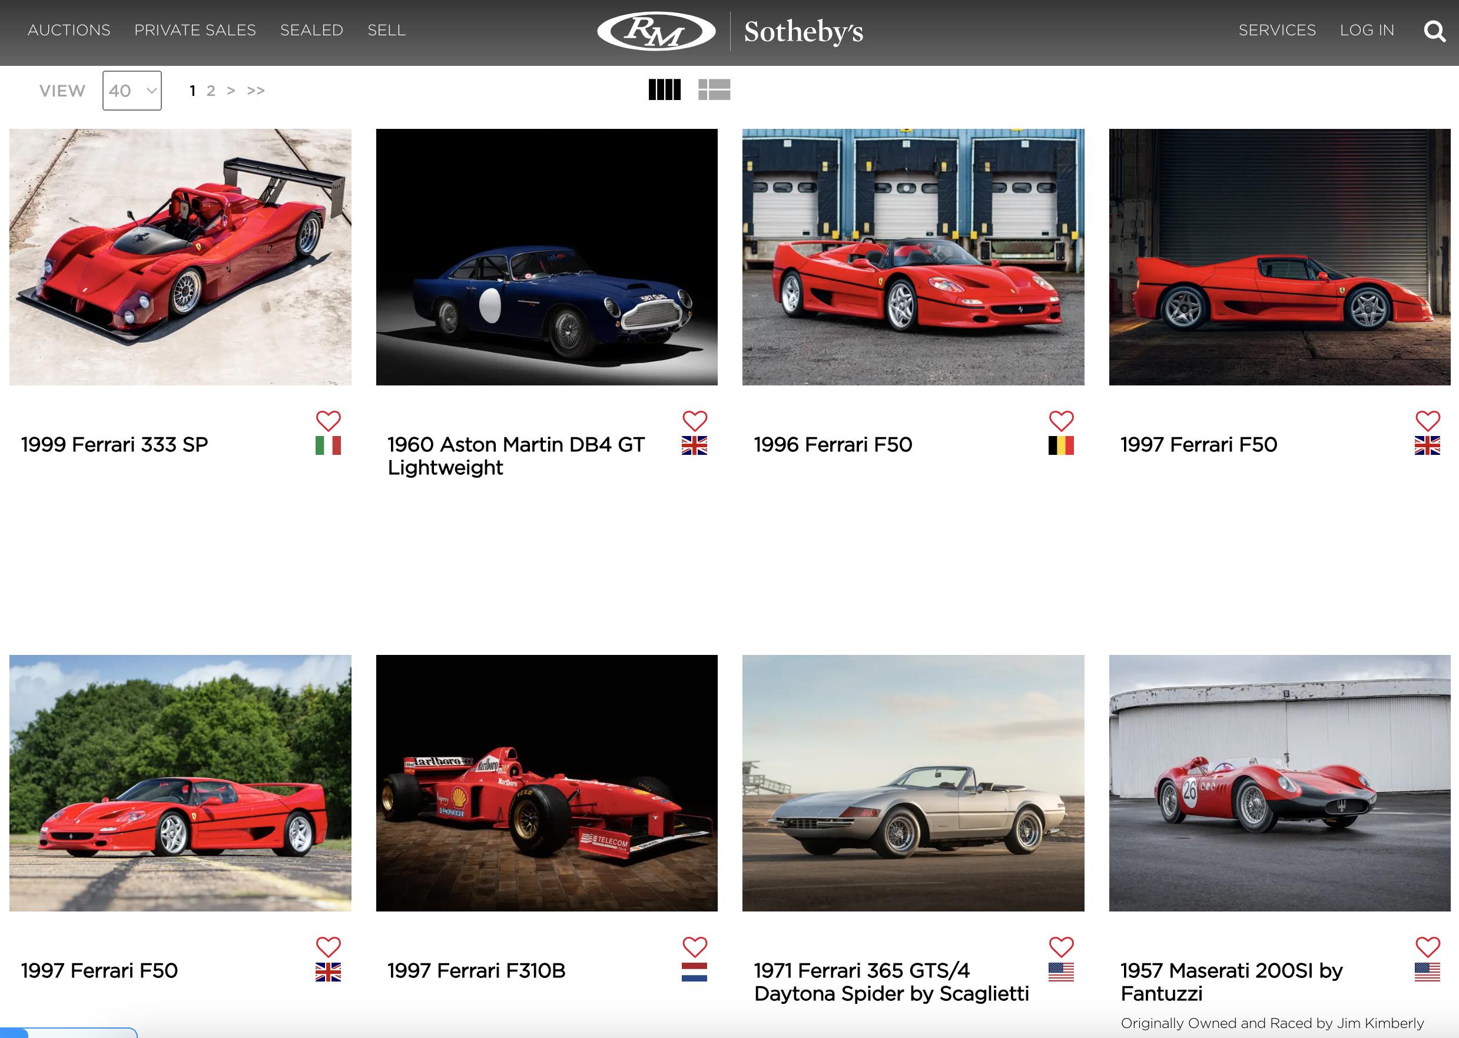This screenshot has width=1459, height=1038.
Task: Go to next page arrow
Action: [x=231, y=91]
